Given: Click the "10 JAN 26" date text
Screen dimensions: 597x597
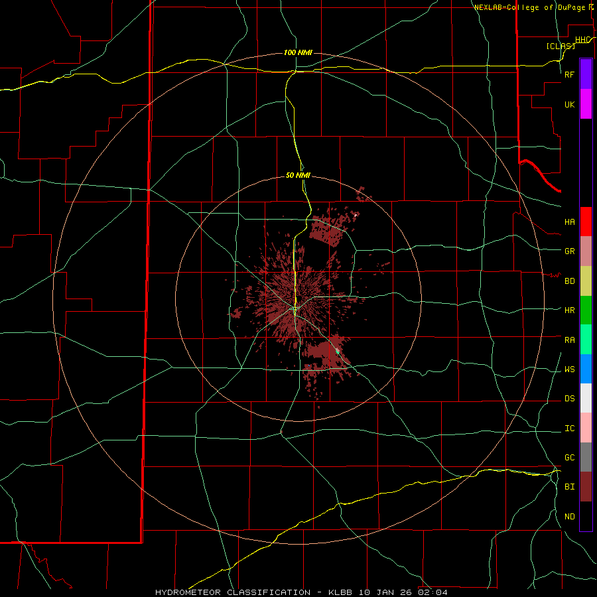Looking at the screenshot, I should point(387,592).
